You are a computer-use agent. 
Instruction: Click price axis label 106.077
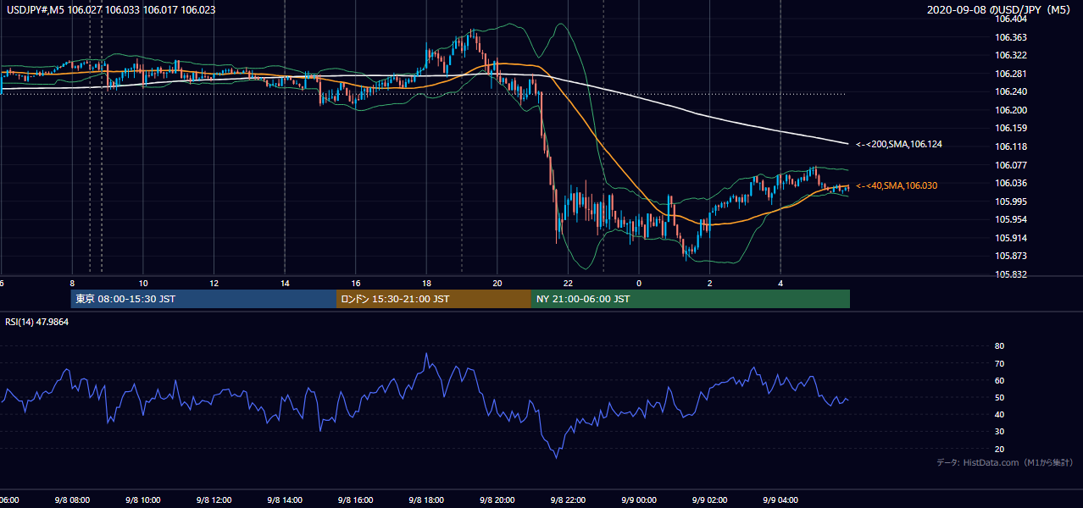pyautogui.click(x=1011, y=165)
